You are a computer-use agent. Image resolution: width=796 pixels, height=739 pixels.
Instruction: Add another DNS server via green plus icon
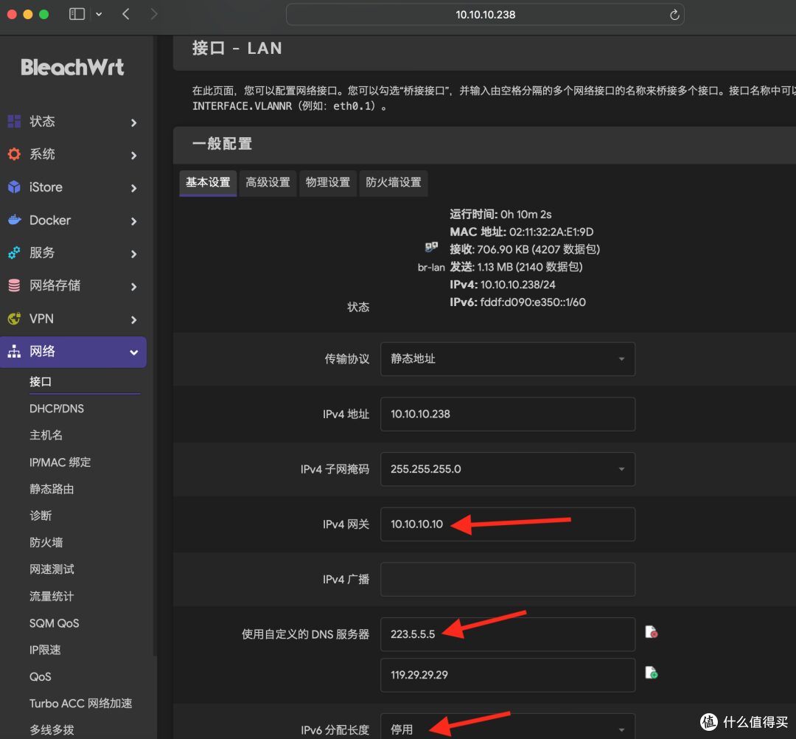pos(651,672)
